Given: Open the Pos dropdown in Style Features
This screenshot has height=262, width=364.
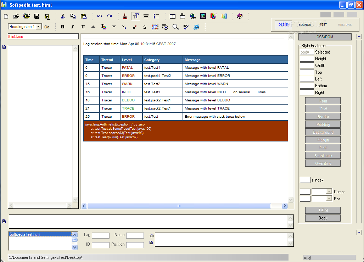Looking at the screenshot, I should 329,199.
